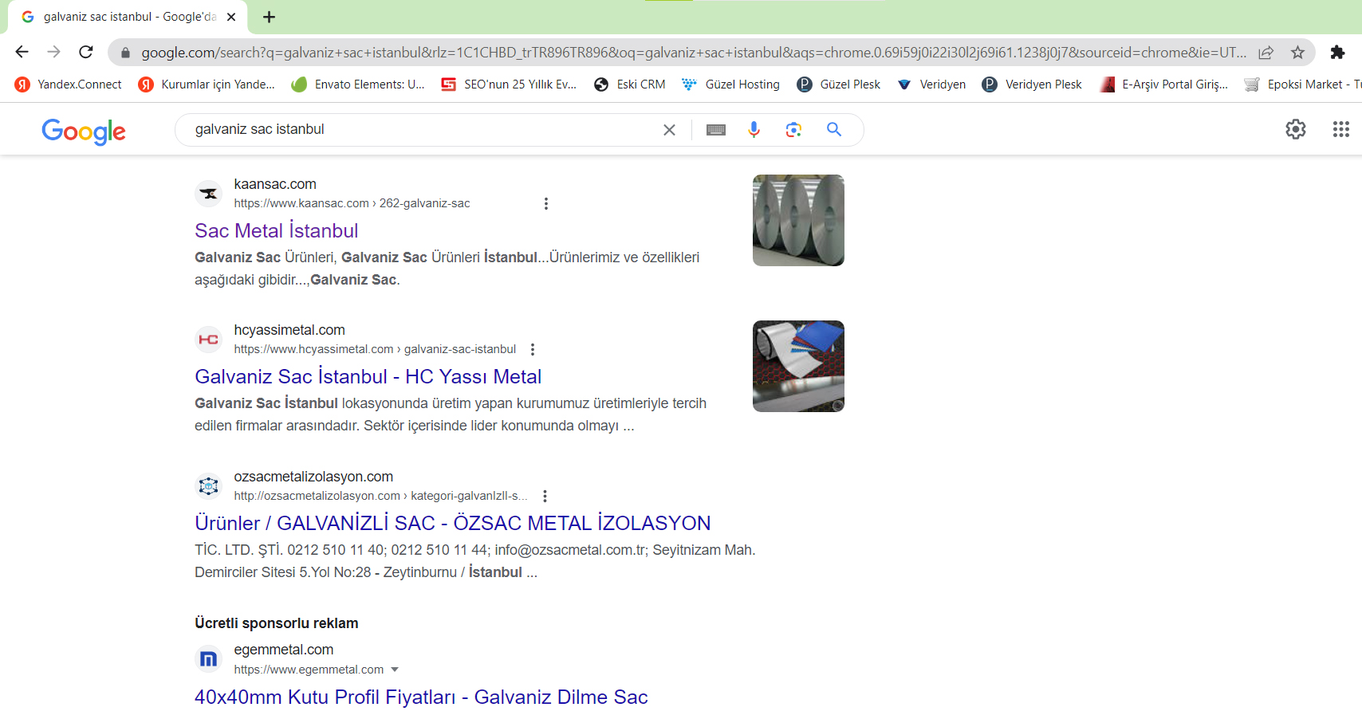
Task: Open Galvaniz Sac İstanbul - HC Yassı Metal link
Action: (368, 376)
